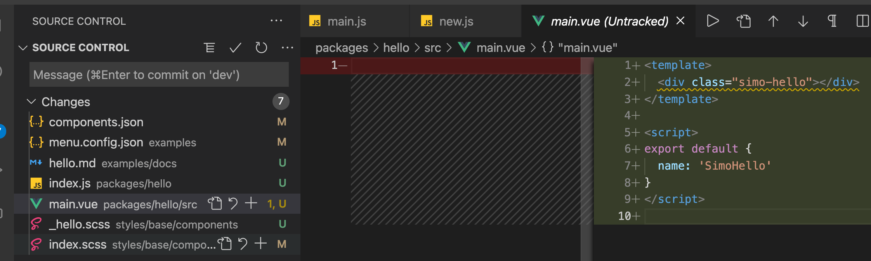871x261 pixels.
Task: Go to previous change arrow
Action: (773, 21)
